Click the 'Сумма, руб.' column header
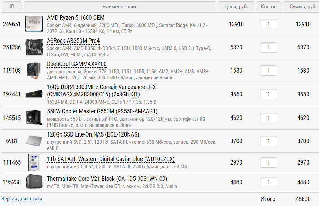This screenshot has width=319, height=206. (302, 7)
